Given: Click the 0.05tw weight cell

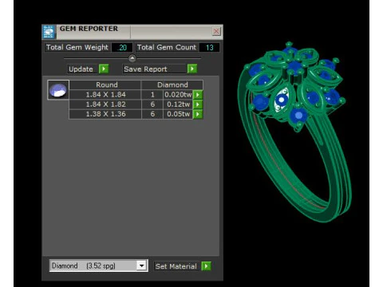Looking at the screenshot, I should [178, 114].
